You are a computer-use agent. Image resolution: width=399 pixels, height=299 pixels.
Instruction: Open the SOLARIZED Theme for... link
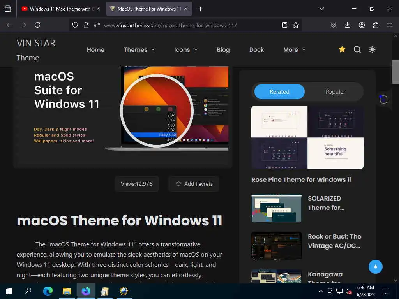326,203
